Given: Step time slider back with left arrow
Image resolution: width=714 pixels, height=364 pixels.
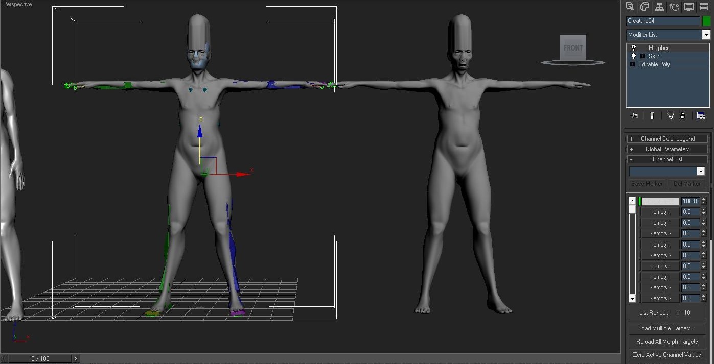Looking at the screenshot, I should click(x=4, y=358).
